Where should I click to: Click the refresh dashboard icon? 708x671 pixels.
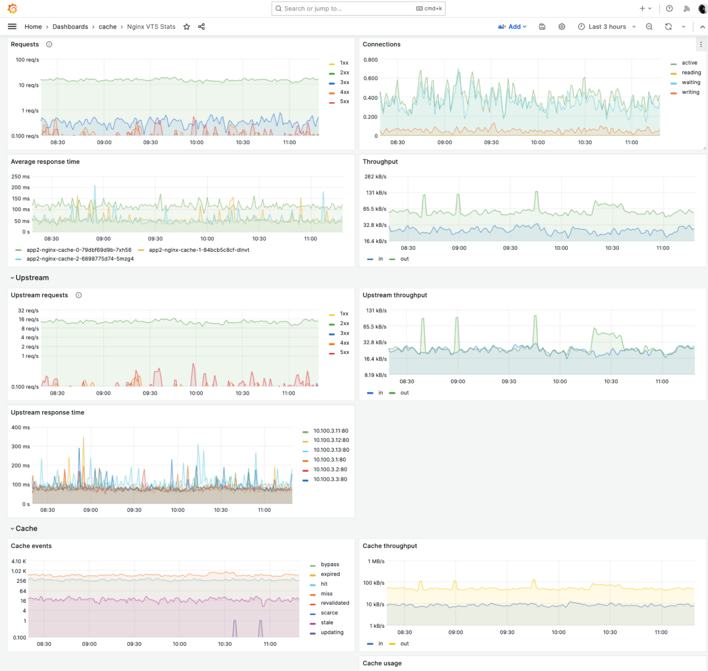(x=668, y=27)
